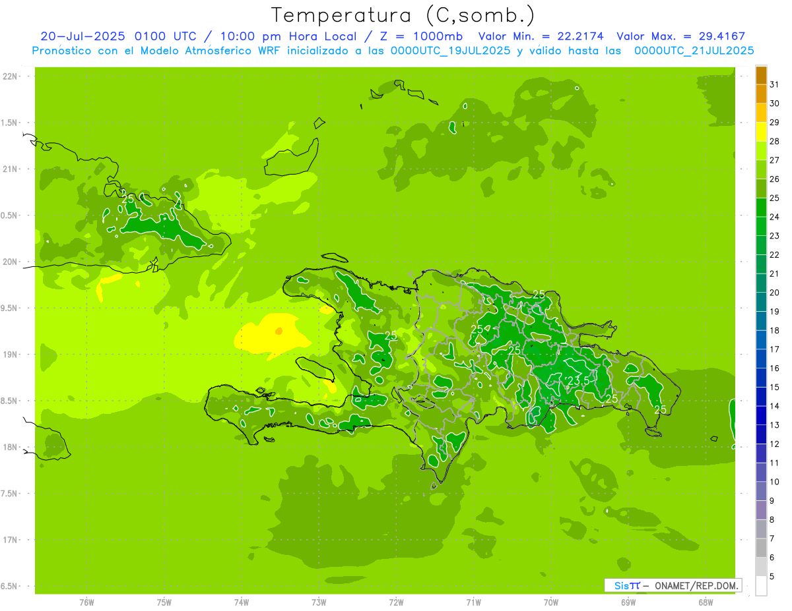Pick the colorbar swatch between 19 and 20
Viewport: 792px width, 611px height.
[x=761, y=303]
